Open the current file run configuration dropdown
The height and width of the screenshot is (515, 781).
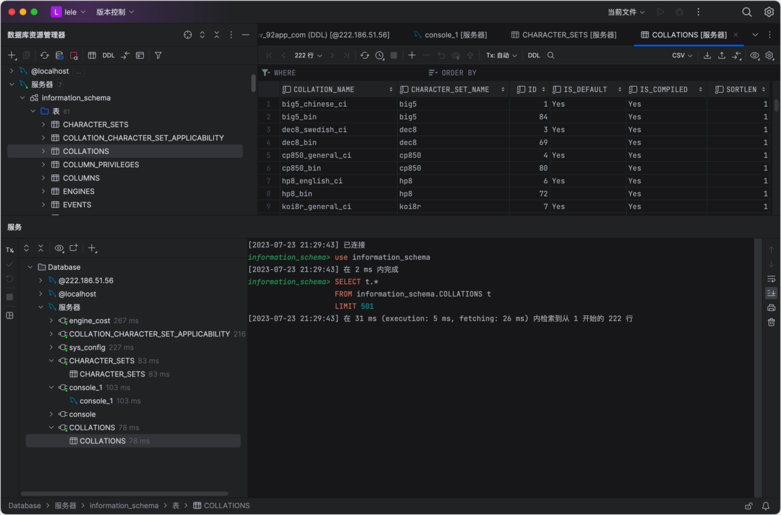[x=626, y=12]
